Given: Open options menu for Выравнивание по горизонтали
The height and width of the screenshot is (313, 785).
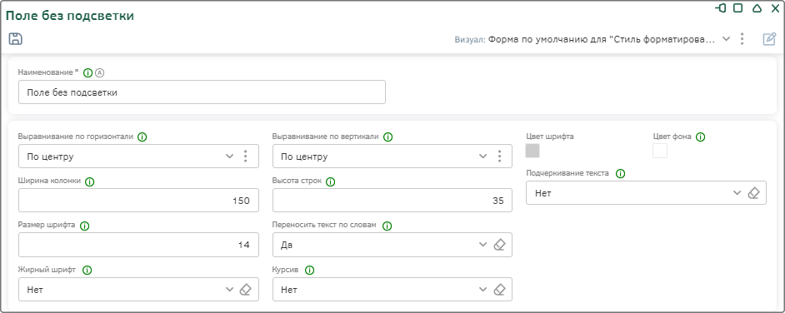Looking at the screenshot, I should click(x=245, y=156).
